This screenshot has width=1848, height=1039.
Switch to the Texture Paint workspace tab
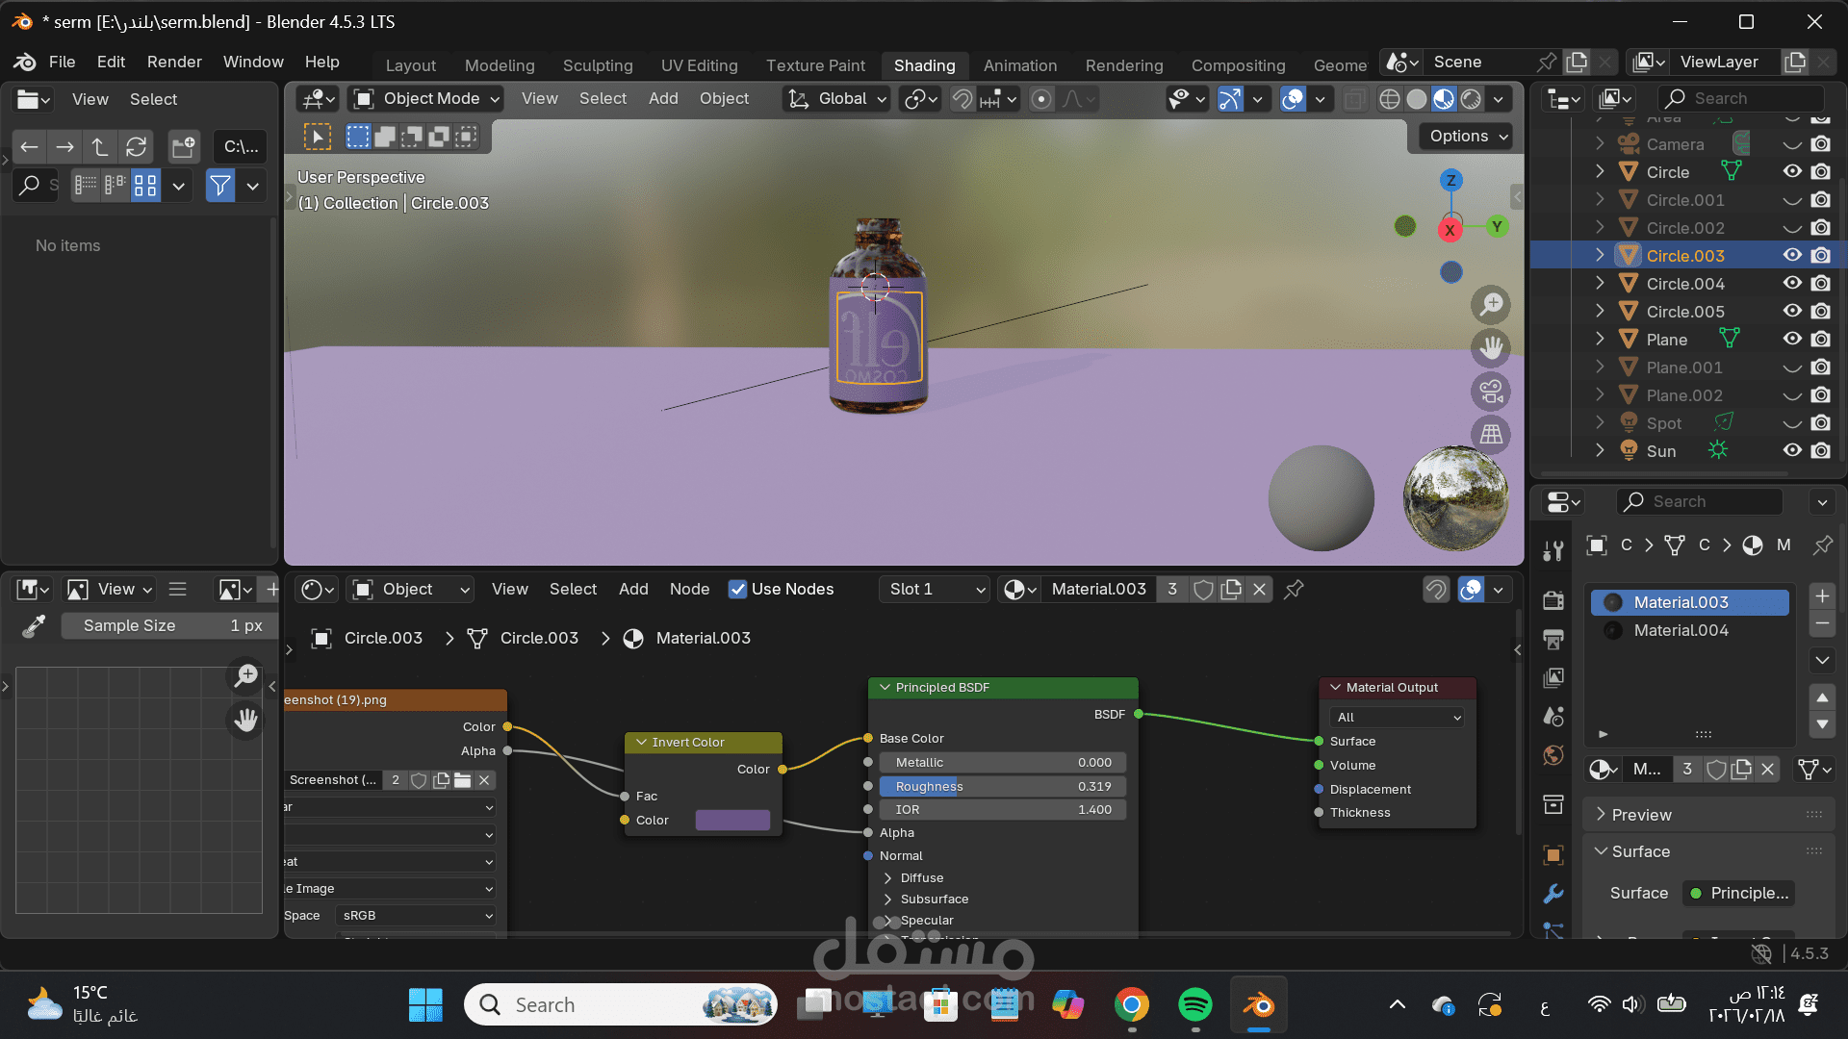tap(814, 65)
